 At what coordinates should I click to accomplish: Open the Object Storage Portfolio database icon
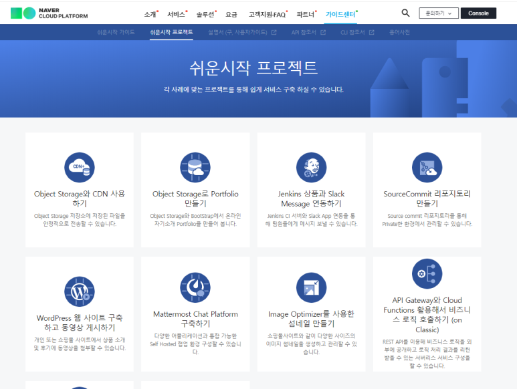195,167
